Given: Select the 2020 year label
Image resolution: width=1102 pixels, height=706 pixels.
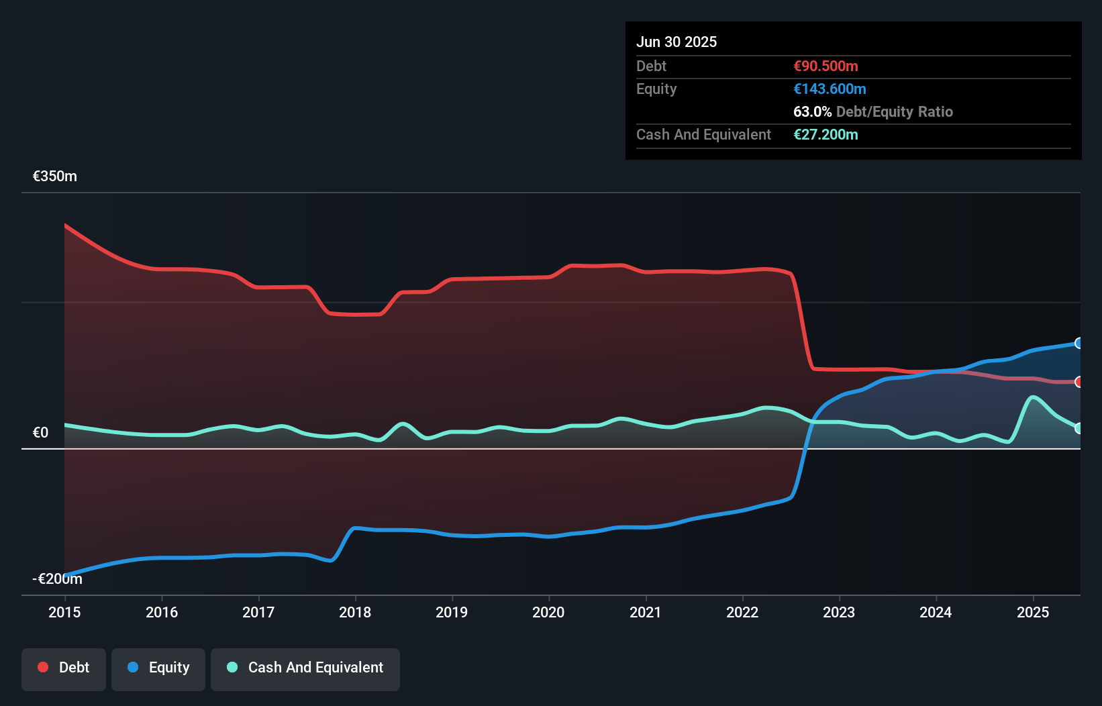Looking at the screenshot, I should (x=548, y=612).
